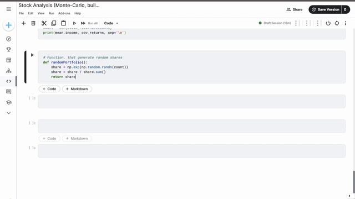This screenshot has width=355, height=199.
Task: Click into the first empty code cell
Action: point(191,101)
